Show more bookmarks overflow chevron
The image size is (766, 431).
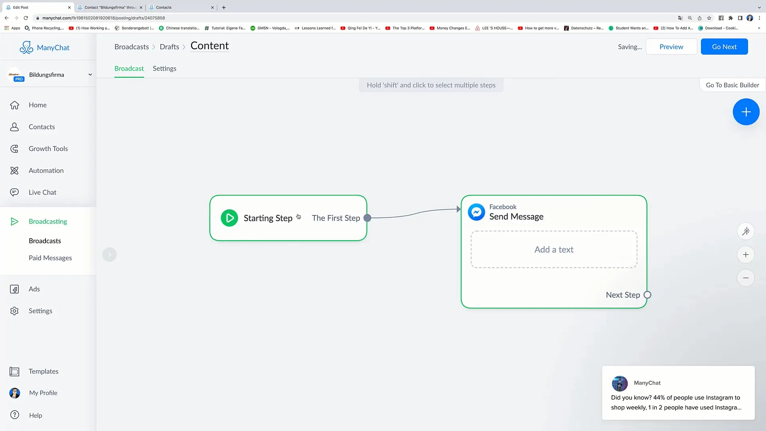pos(759,28)
